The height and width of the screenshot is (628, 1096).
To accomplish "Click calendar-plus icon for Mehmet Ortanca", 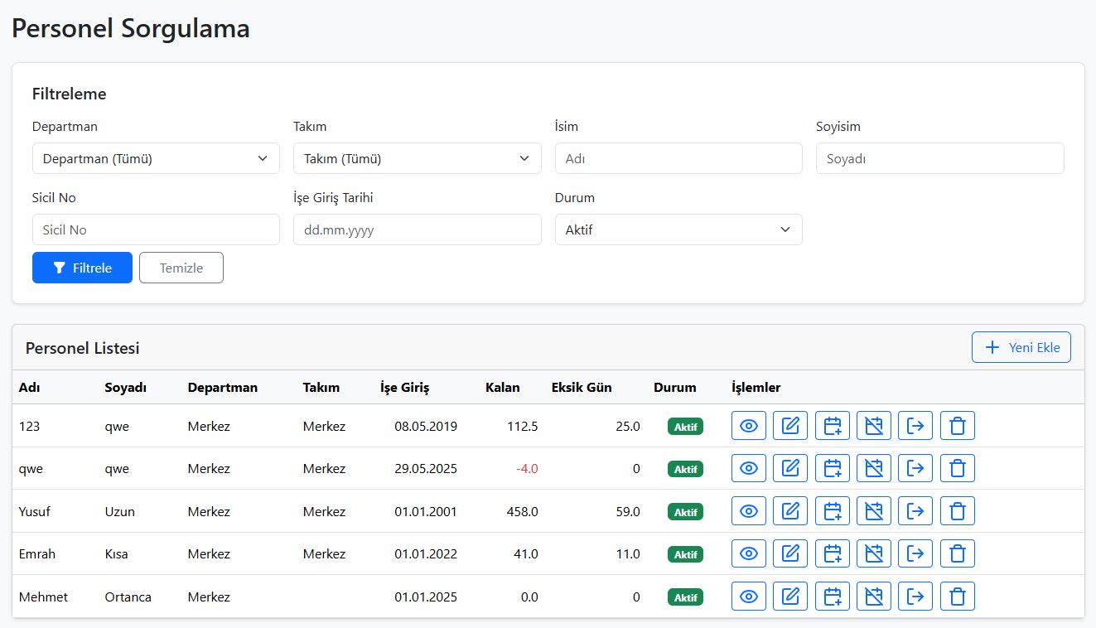I will (x=833, y=597).
